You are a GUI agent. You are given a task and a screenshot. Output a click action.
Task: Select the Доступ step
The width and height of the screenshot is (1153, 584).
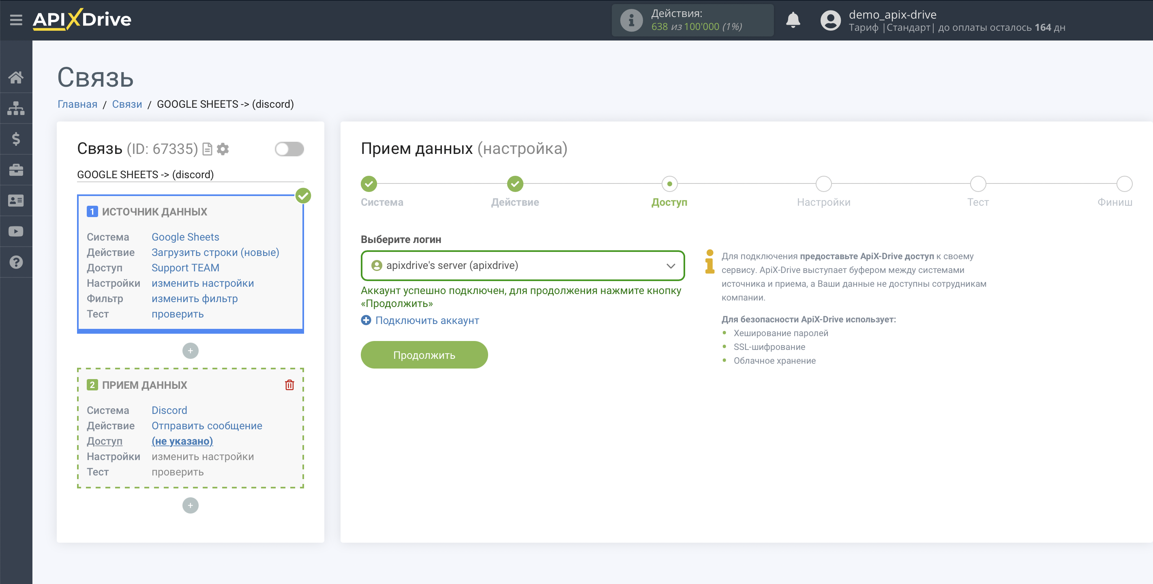click(669, 184)
